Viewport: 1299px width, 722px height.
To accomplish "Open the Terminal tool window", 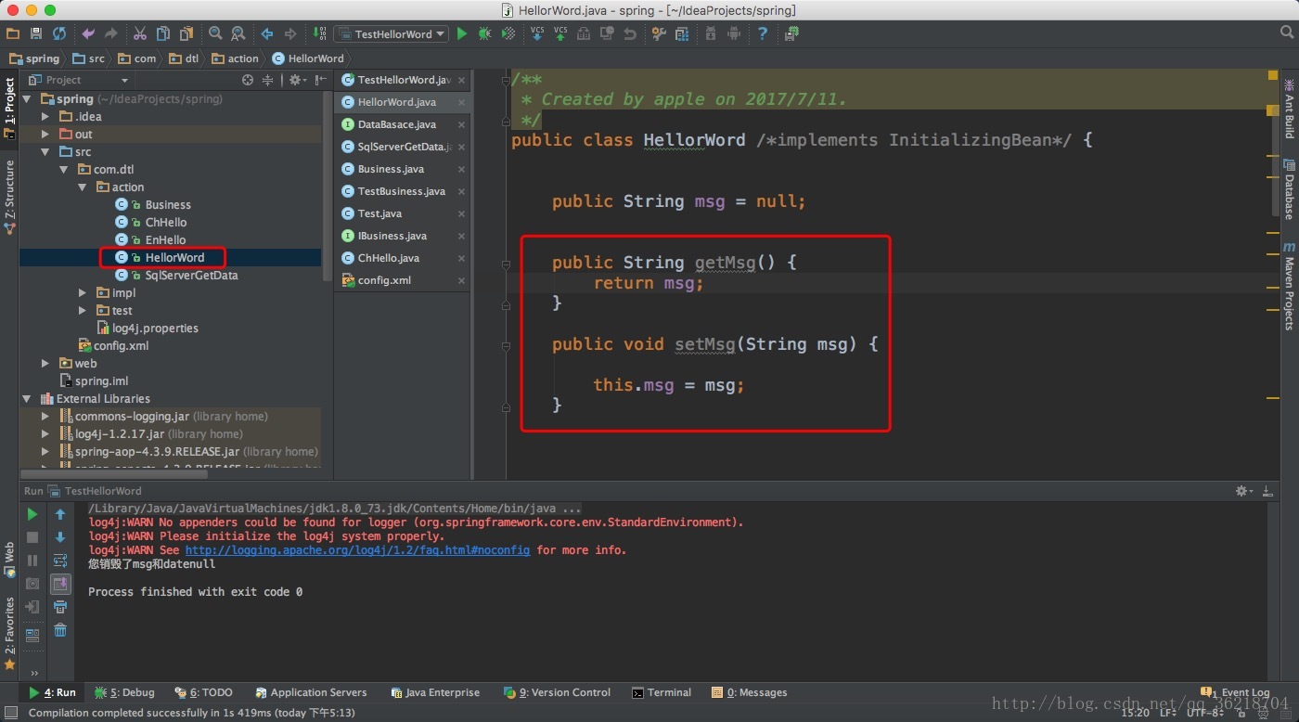I will pos(662,692).
